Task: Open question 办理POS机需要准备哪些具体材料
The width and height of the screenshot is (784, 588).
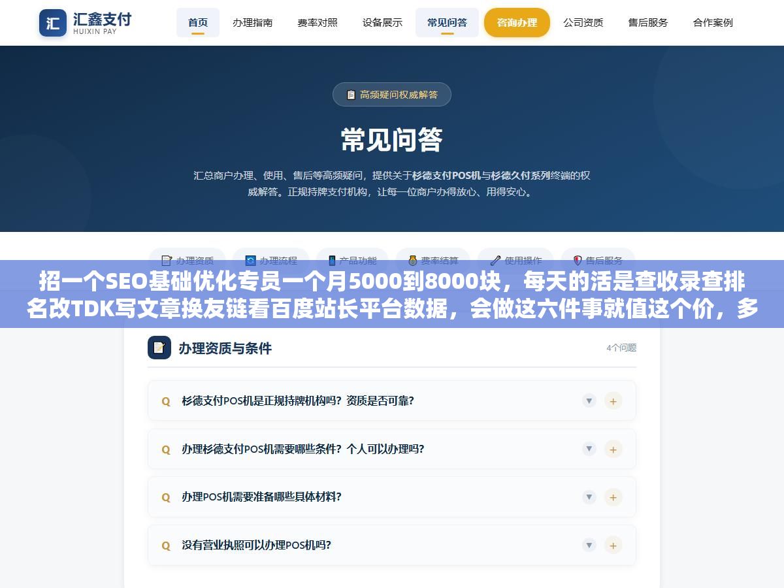Action: click(392, 497)
